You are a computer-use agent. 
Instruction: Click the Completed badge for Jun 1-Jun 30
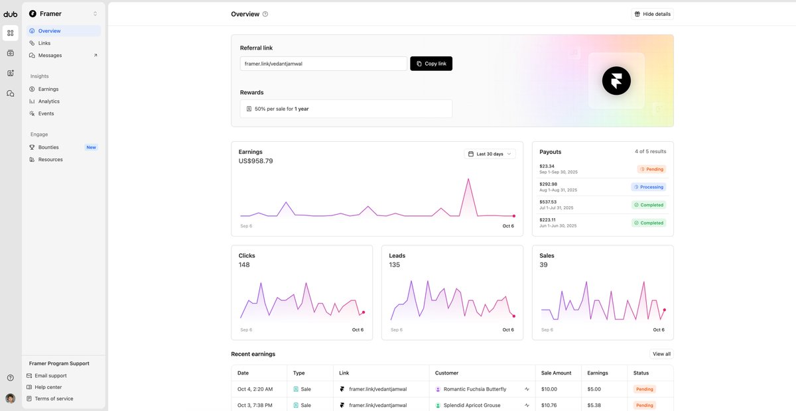[649, 223]
